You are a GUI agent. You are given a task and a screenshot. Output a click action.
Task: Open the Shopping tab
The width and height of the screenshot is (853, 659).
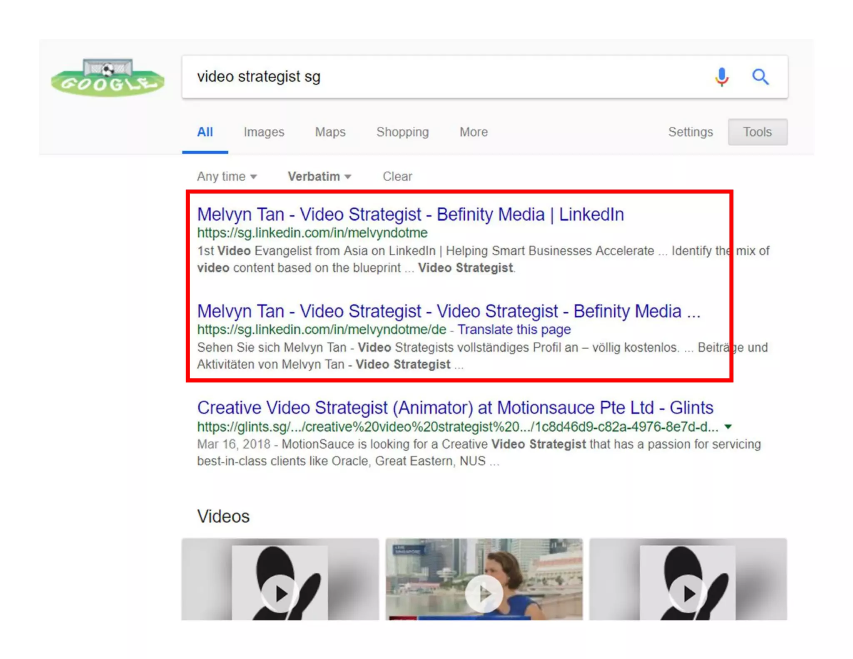[402, 132]
